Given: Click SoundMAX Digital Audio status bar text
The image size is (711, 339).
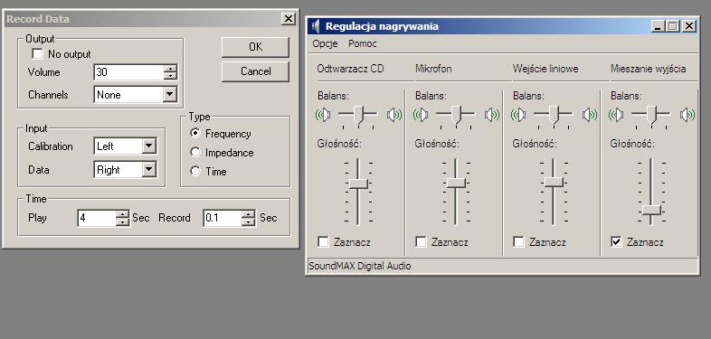Looking at the screenshot, I should 360,266.
